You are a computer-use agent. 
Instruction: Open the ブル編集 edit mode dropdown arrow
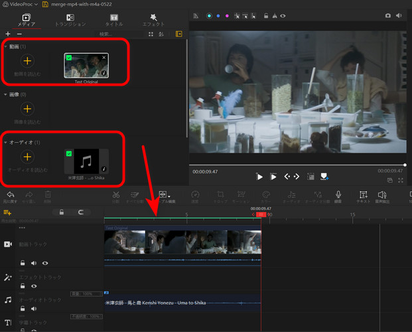169,197
